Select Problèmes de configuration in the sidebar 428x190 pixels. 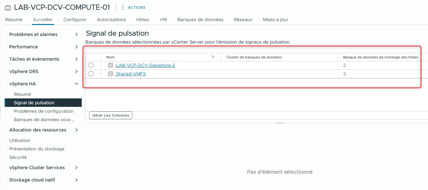click(43, 111)
